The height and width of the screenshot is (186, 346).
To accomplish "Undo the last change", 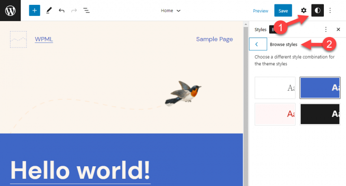I will click(x=62, y=11).
